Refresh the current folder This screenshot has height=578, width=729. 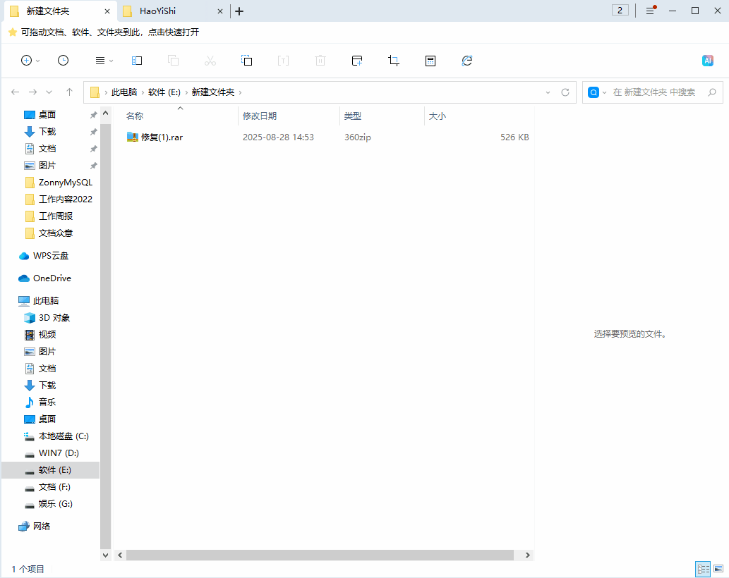(565, 92)
